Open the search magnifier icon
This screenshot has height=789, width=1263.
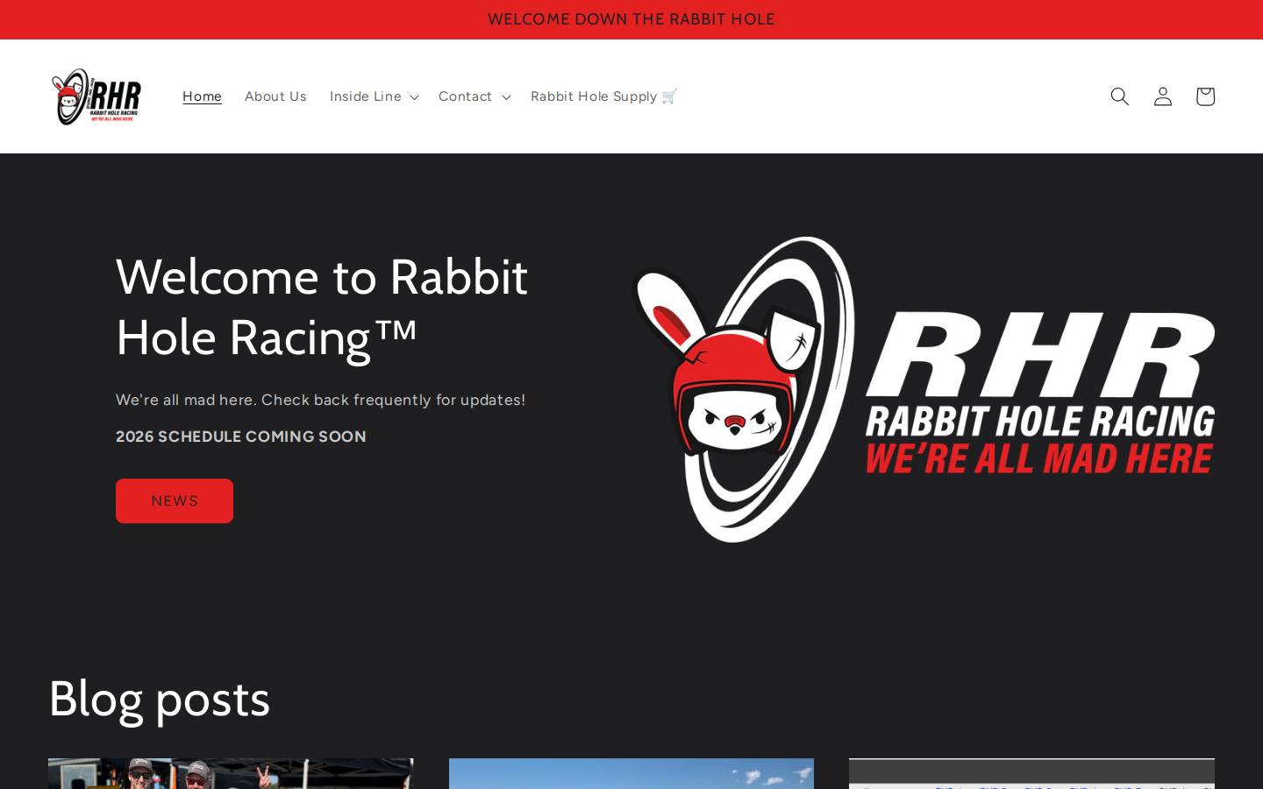click(x=1119, y=96)
